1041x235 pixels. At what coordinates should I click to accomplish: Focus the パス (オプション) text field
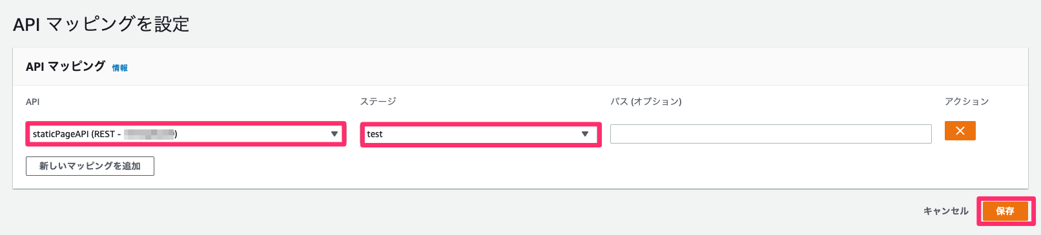(x=770, y=134)
